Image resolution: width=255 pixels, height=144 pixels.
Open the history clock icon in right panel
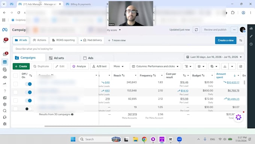point(251,44)
